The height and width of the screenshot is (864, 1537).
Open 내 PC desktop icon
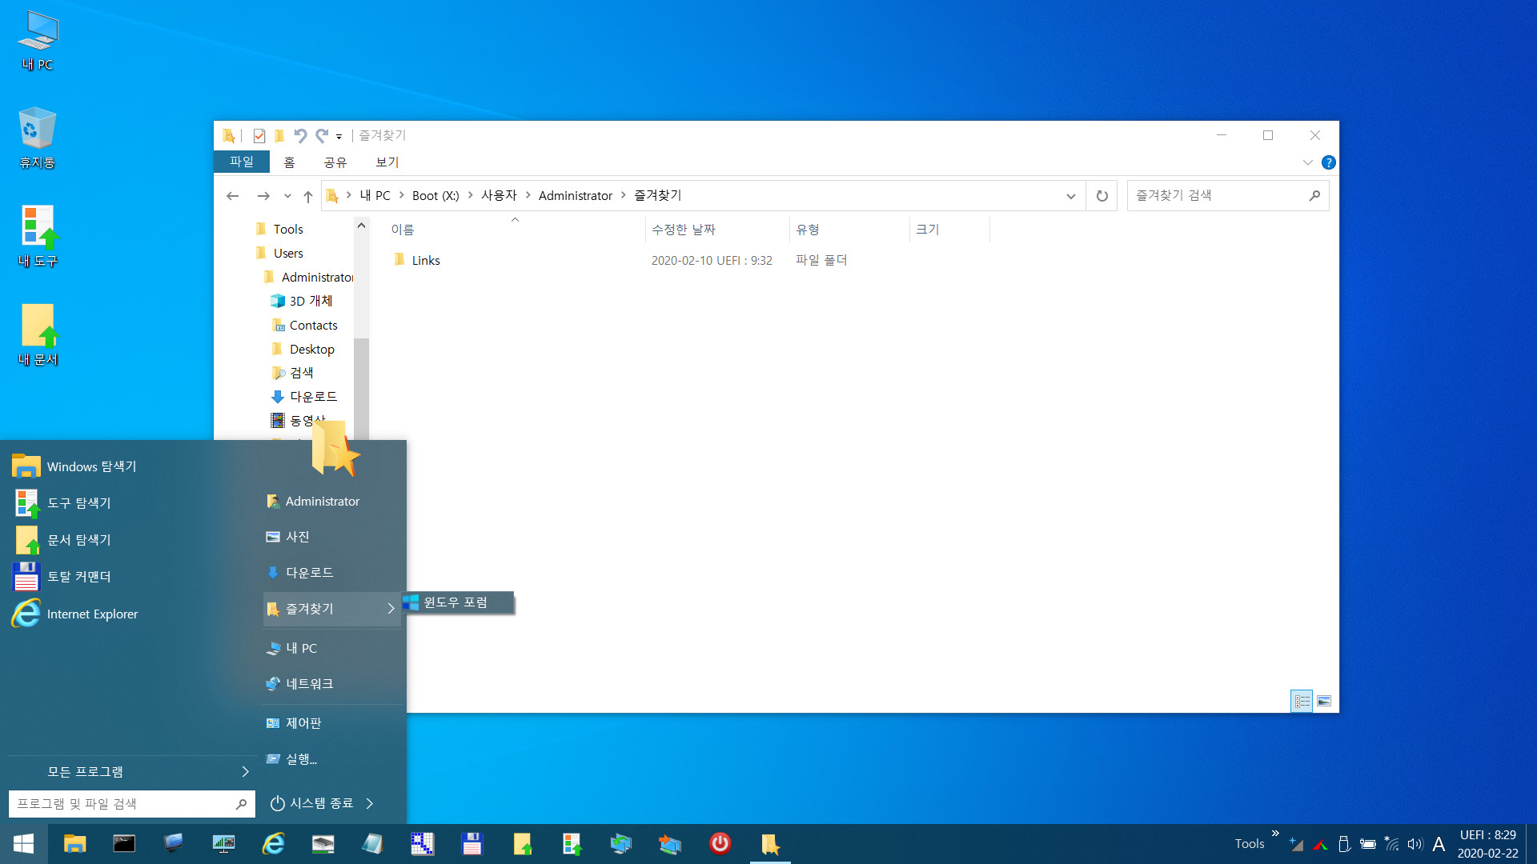[x=38, y=42]
